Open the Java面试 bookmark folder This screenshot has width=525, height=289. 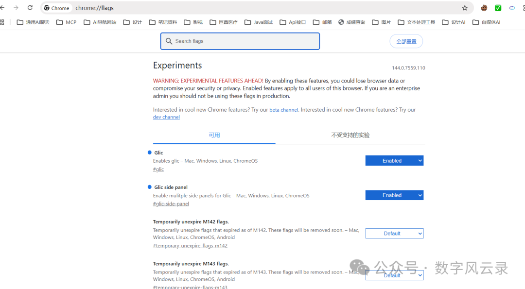click(x=259, y=22)
